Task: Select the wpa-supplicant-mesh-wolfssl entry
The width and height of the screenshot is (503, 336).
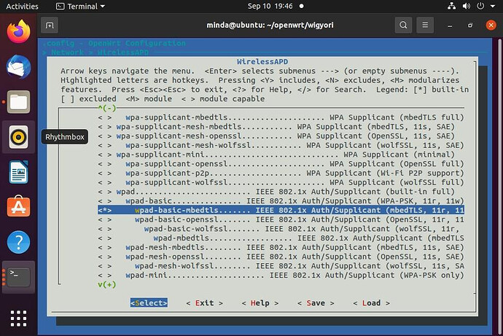Action: [x=281, y=146]
